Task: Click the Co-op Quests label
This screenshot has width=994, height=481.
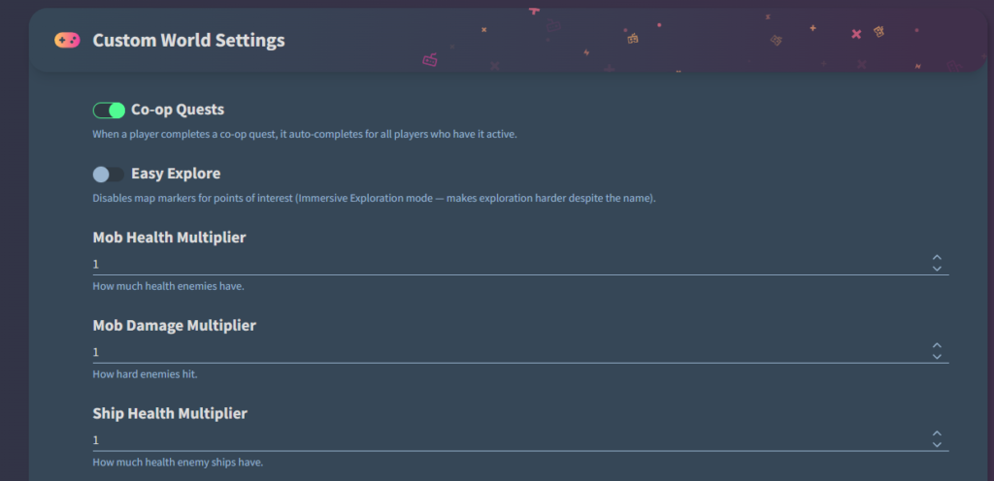Action: click(178, 110)
